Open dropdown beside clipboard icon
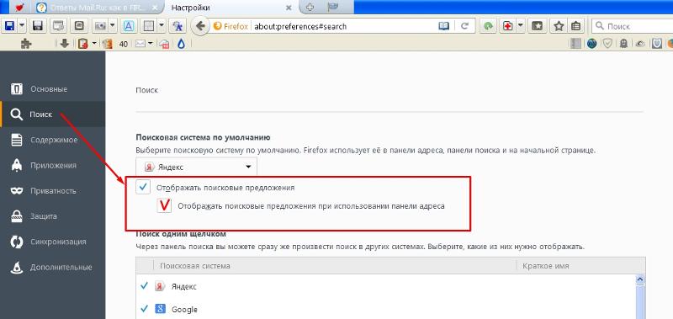The width and height of the screenshot is (673, 319). (x=94, y=44)
